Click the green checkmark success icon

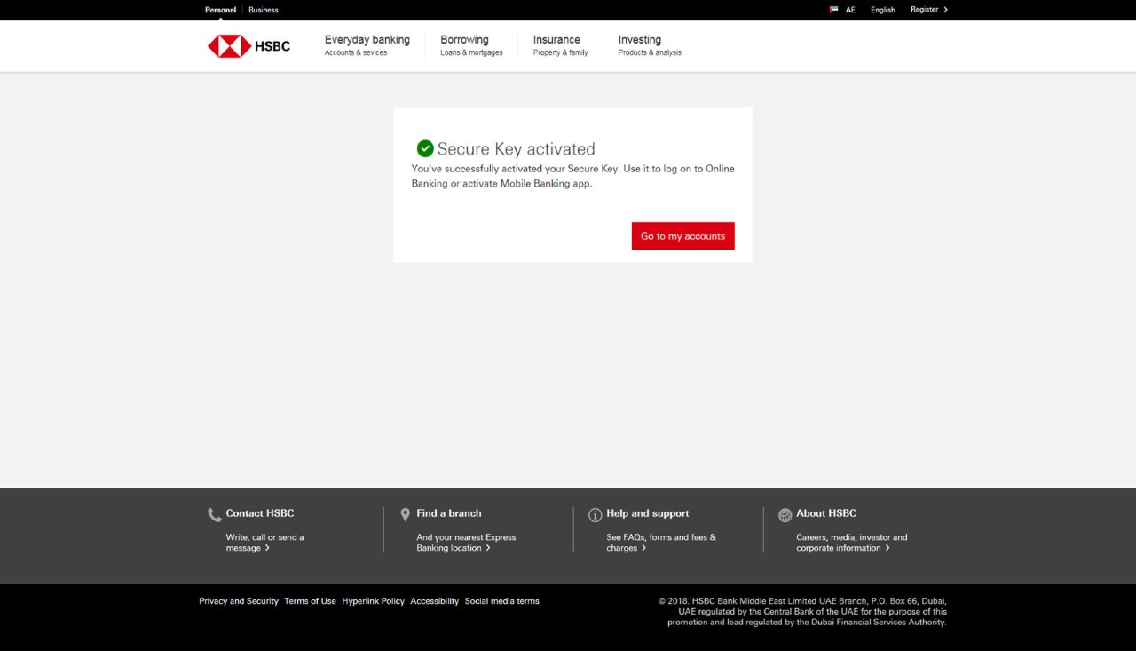point(425,148)
